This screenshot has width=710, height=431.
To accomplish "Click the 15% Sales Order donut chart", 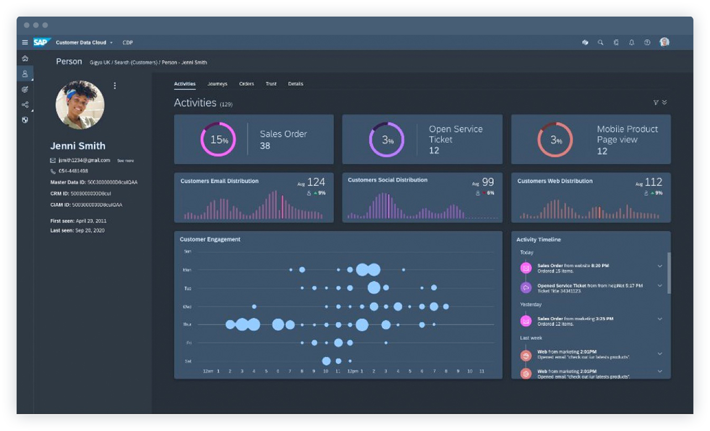I will click(x=220, y=139).
